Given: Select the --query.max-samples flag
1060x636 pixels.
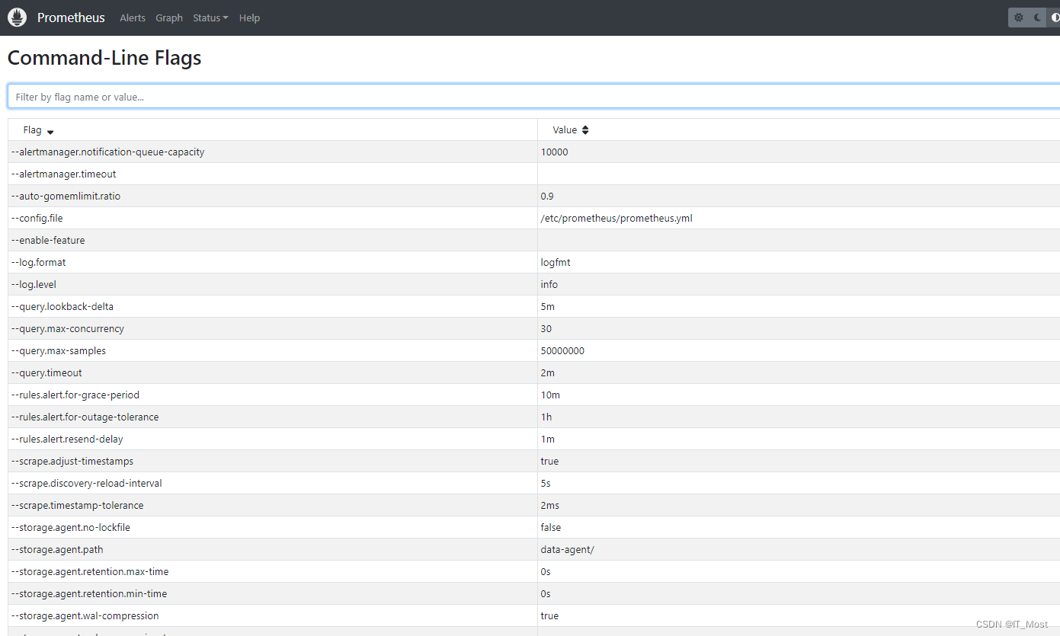Looking at the screenshot, I should (59, 351).
